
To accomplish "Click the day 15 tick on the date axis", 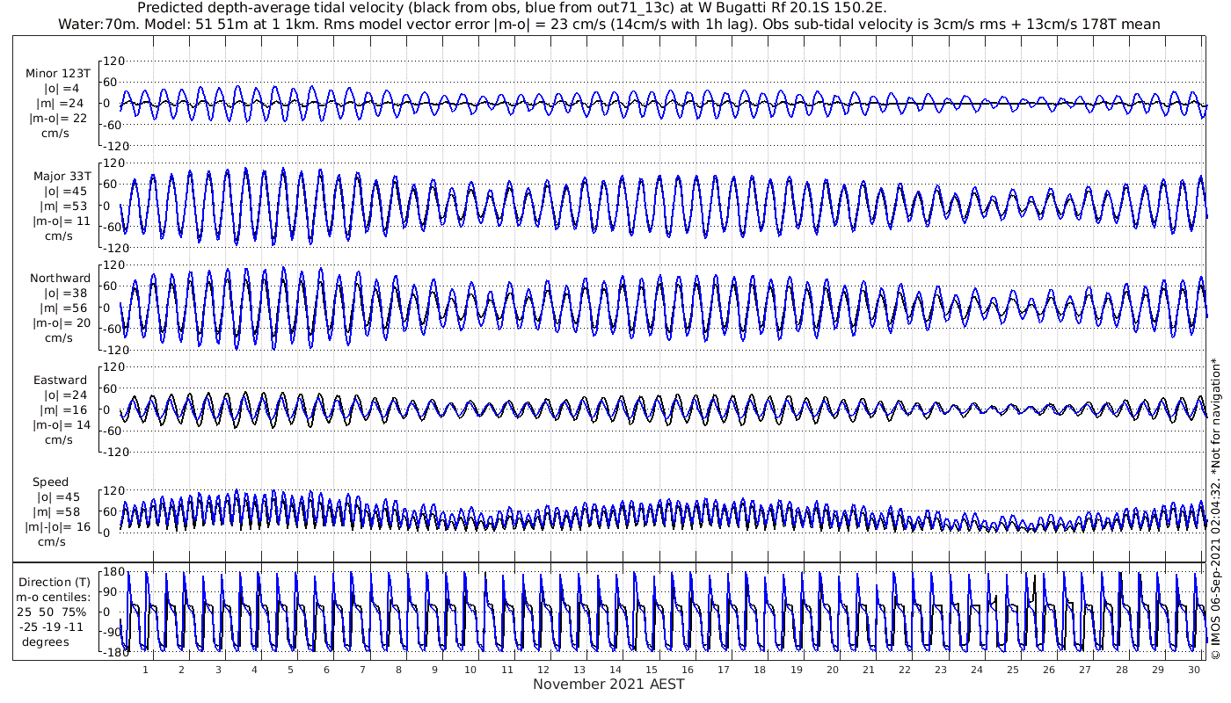I will [652, 670].
